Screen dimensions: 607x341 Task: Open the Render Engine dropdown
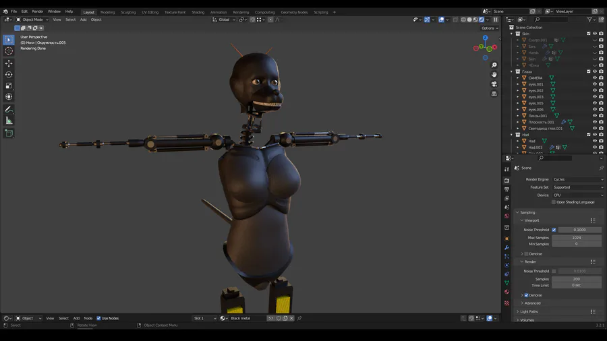coord(577,179)
